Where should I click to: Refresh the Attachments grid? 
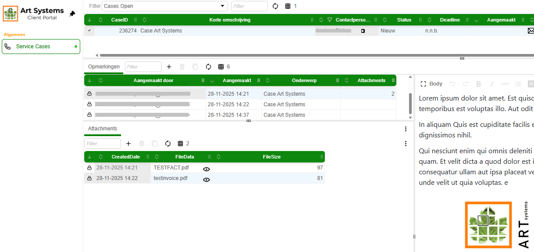pos(167,144)
